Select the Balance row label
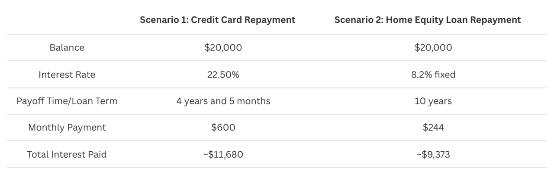The width and height of the screenshot is (554, 175). [x=67, y=48]
